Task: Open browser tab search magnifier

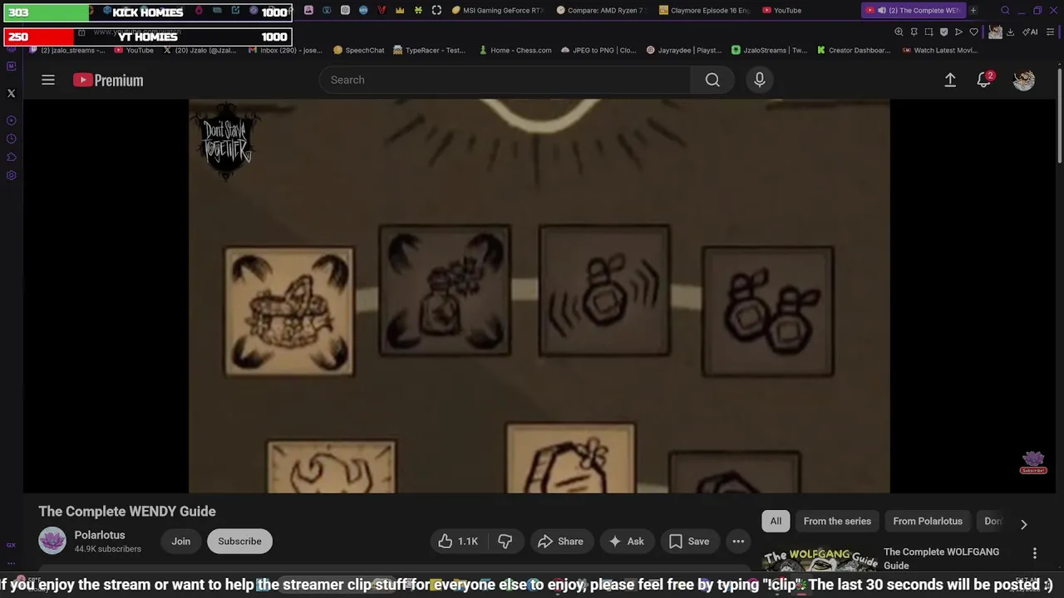Action: pyautogui.click(x=1005, y=11)
